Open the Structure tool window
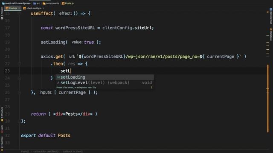 (2, 114)
